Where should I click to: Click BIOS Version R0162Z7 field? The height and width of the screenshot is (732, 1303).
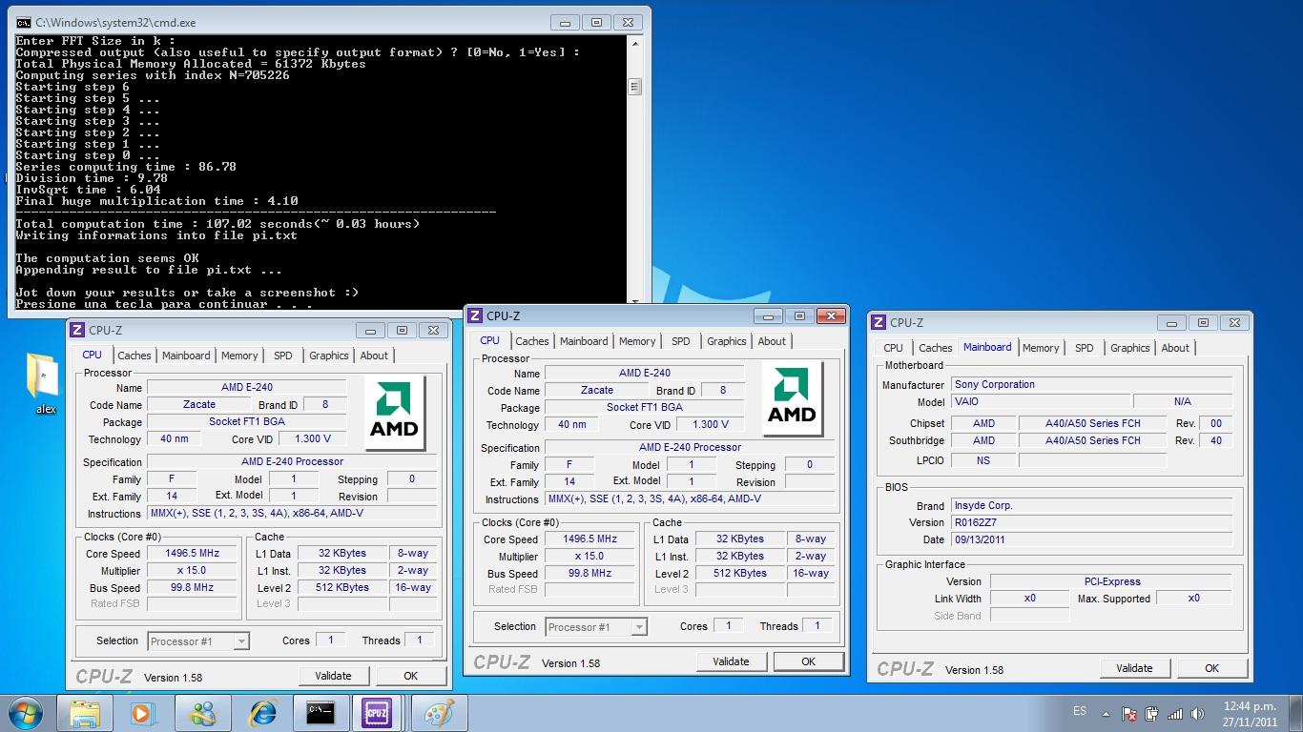coord(1091,522)
